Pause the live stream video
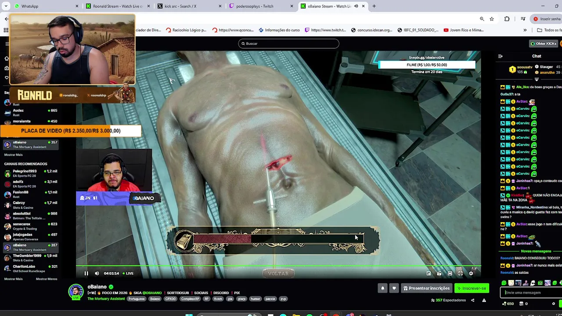Image resolution: width=562 pixels, height=316 pixels. (86, 273)
